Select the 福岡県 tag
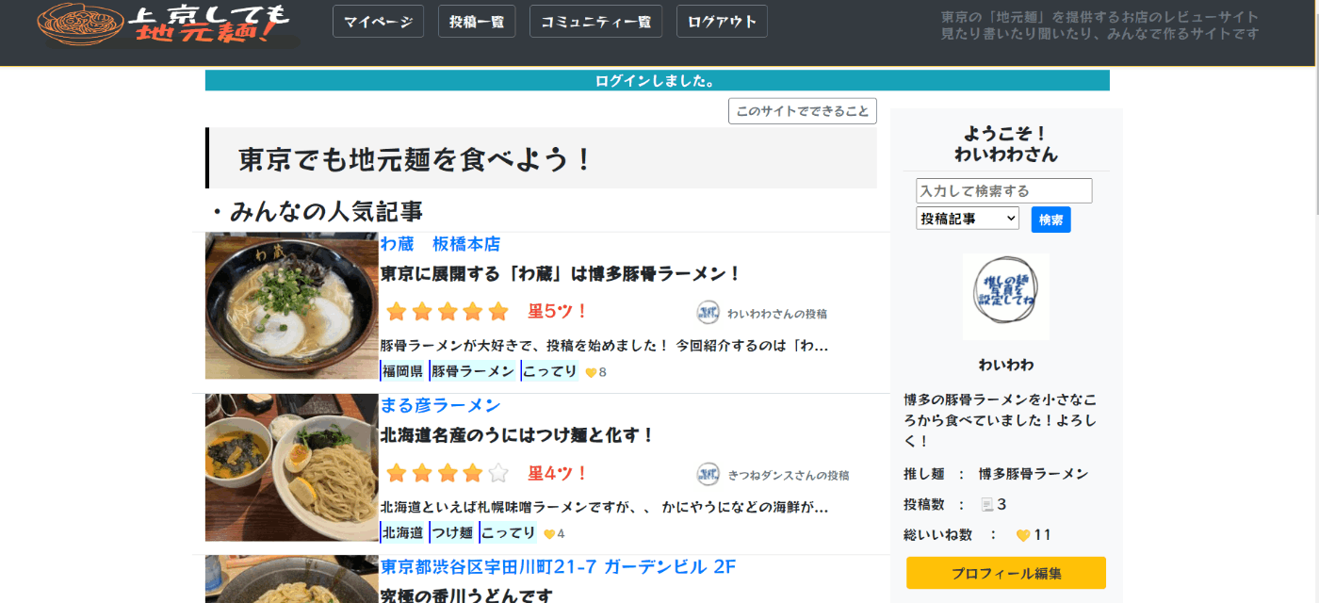1319x603 pixels. (x=402, y=371)
